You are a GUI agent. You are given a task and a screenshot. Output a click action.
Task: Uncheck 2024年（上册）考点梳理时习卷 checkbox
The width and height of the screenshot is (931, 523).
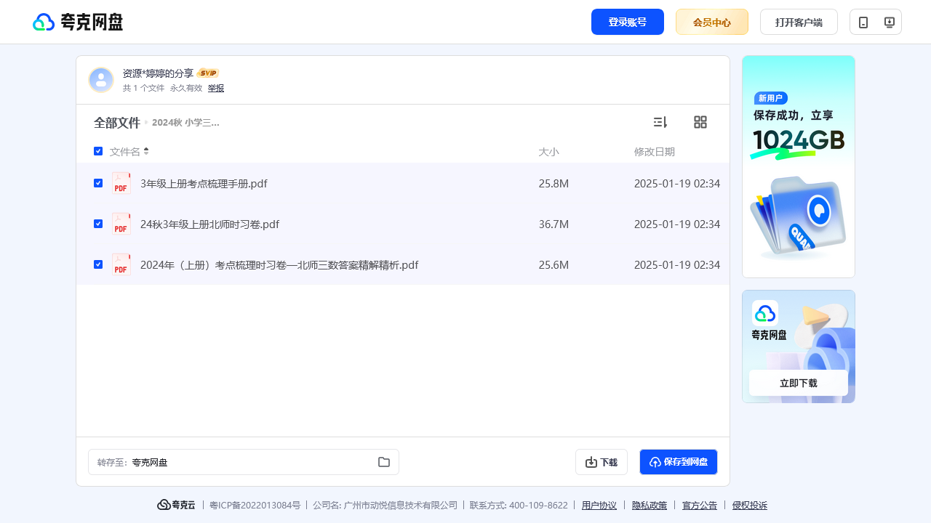(98, 264)
